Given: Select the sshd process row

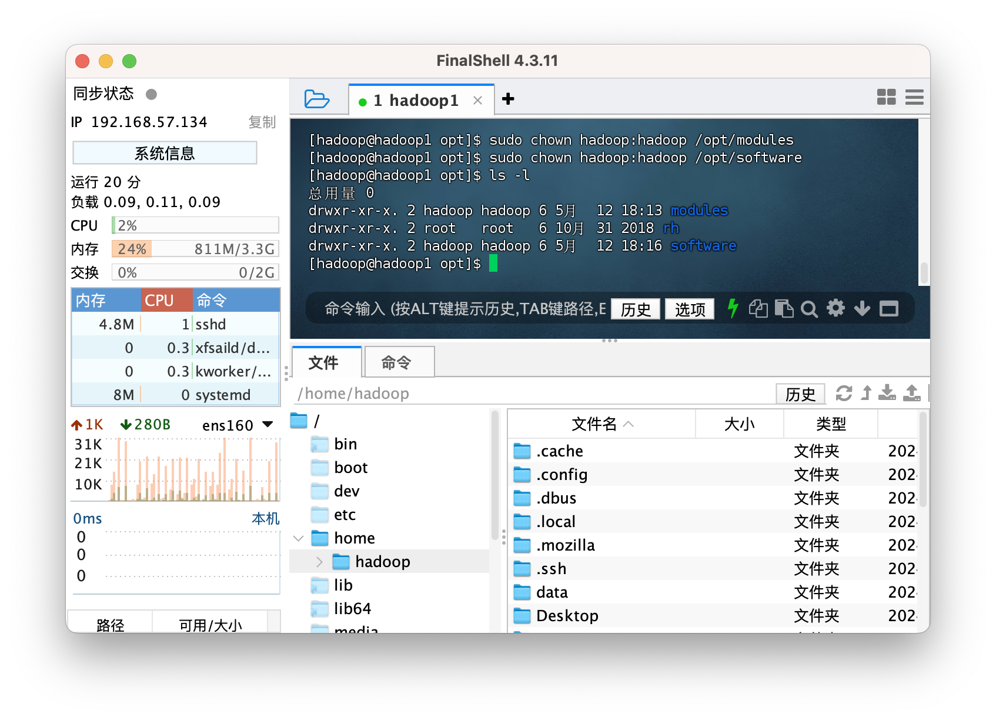Looking at the screenshot, I should point(175,324).
